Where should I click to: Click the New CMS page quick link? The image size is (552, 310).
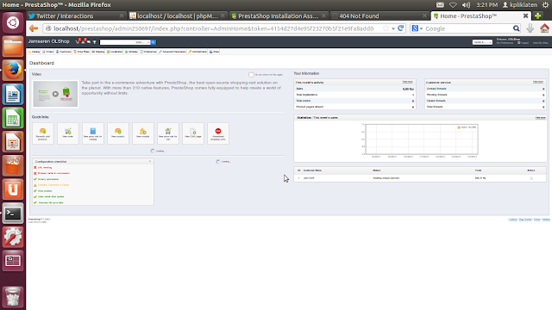coord(193,133)
